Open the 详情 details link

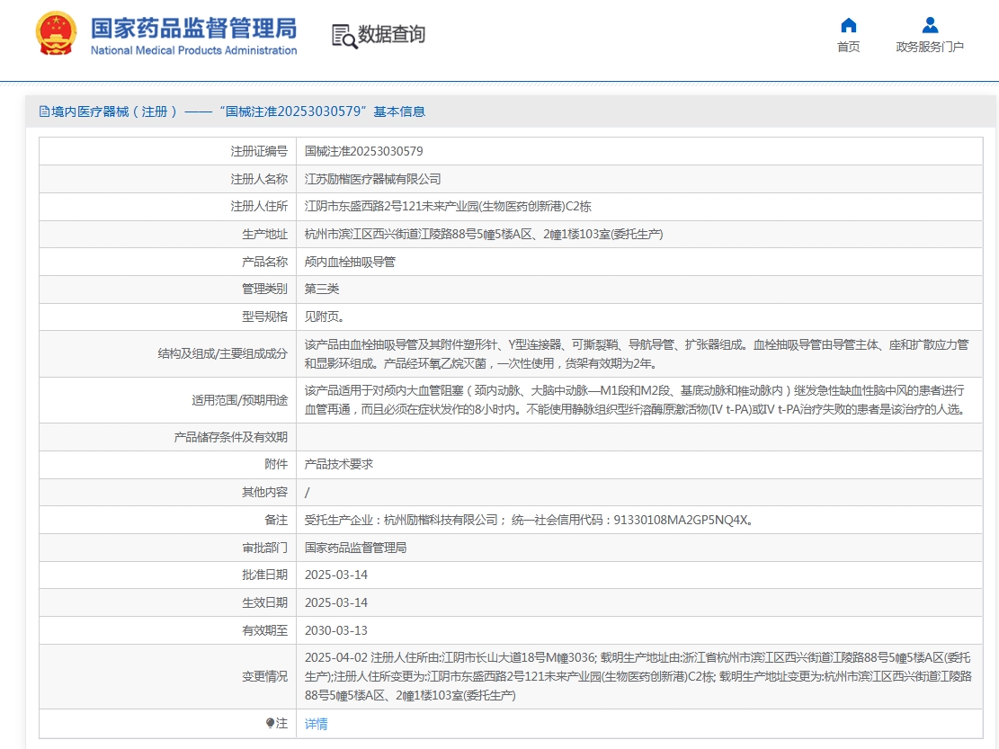(x=316, y=724)
